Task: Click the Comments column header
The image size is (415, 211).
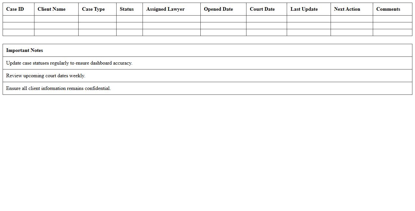Action: pyautogui.click(x=388, y=9)
